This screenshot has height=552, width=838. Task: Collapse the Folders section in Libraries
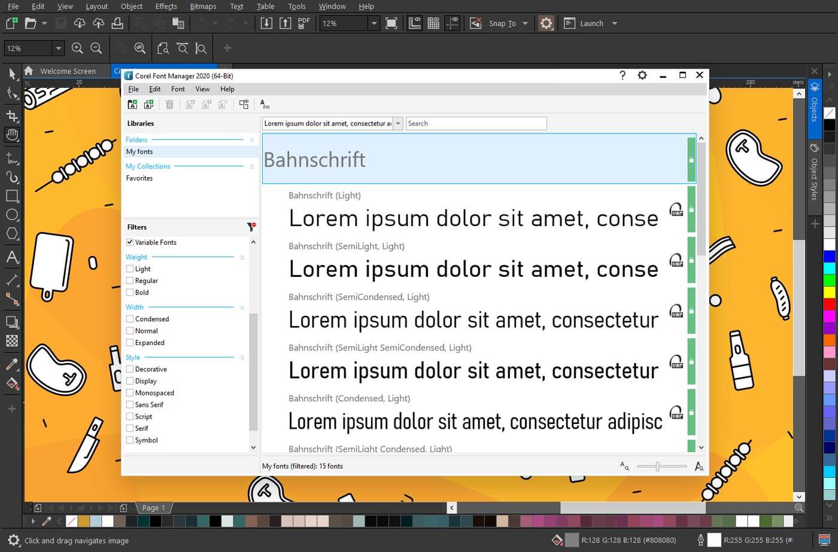[x=251, y=139]
